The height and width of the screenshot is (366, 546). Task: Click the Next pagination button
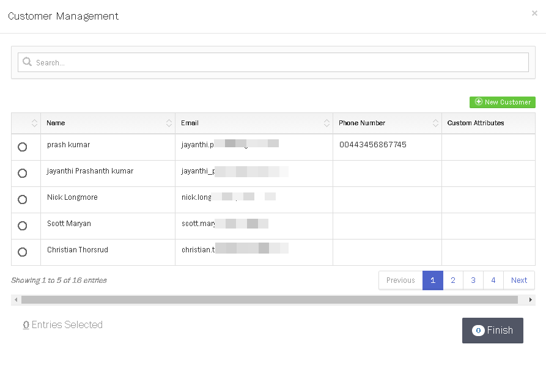[x=519, y=280]
